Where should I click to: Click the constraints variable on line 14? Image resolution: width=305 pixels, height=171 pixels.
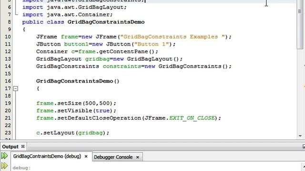(122, 66)
